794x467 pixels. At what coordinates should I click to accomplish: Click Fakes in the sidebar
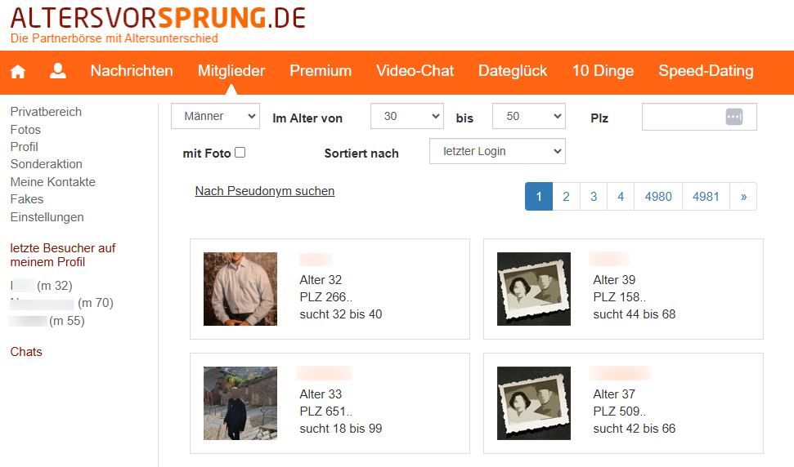[x=27, y=199]
